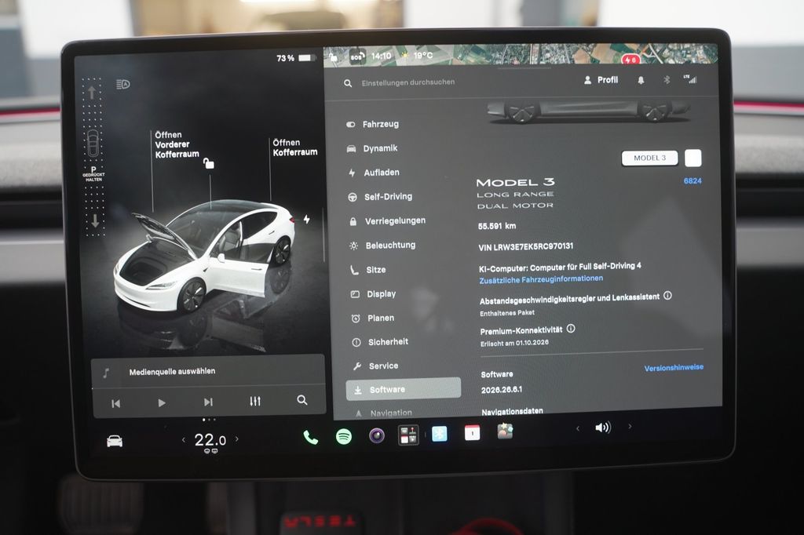Open car controls via car icon
804x535 pixels.
click(x=115, y=441)
